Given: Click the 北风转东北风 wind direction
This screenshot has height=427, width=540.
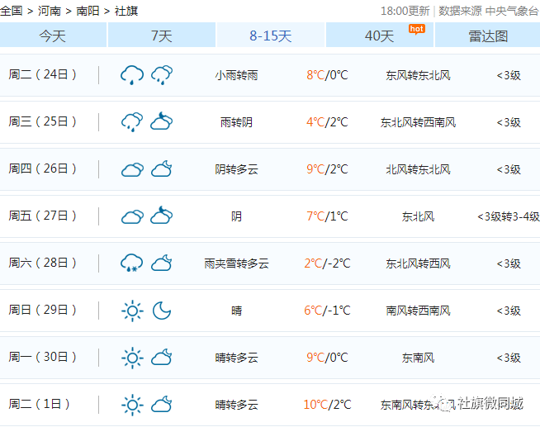Looking at the screenshot, I should coord(418,169).
